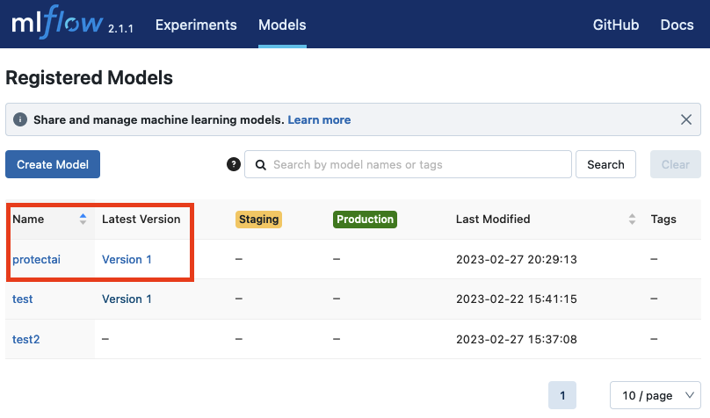The image size is (710, 418).
Task: Sort by Last Modified column arrows
Action: (631, 220)
